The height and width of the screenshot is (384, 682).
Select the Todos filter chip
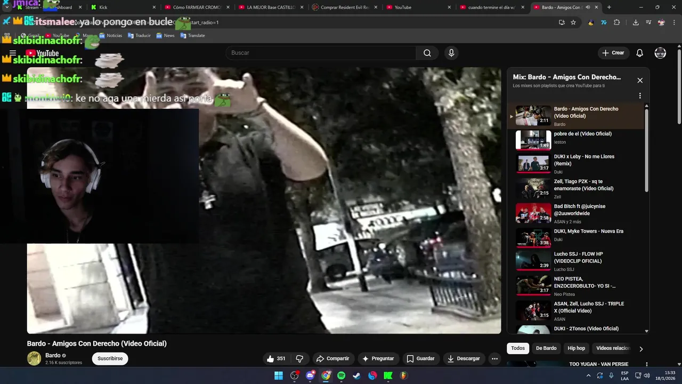click(x=518, y=348)
